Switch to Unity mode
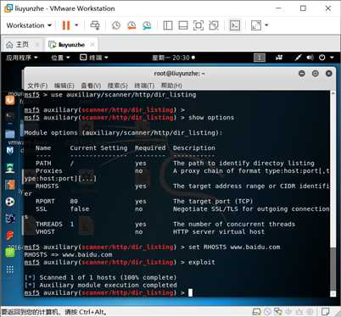This screenshot has width=341, height=317. tap(214, 25)
